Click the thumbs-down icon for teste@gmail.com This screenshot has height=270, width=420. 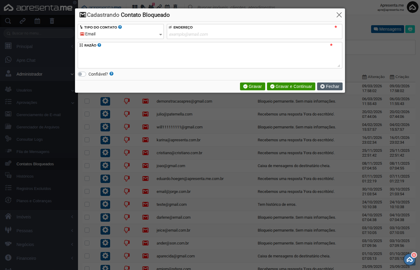pos(127,204)
